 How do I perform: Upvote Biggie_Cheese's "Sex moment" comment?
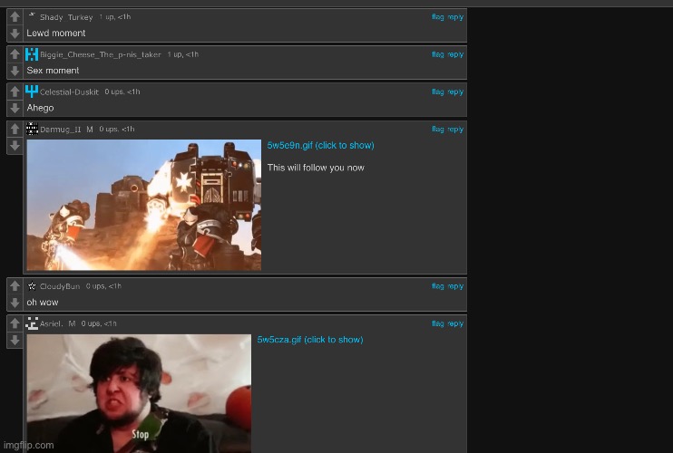pos(15,54)
